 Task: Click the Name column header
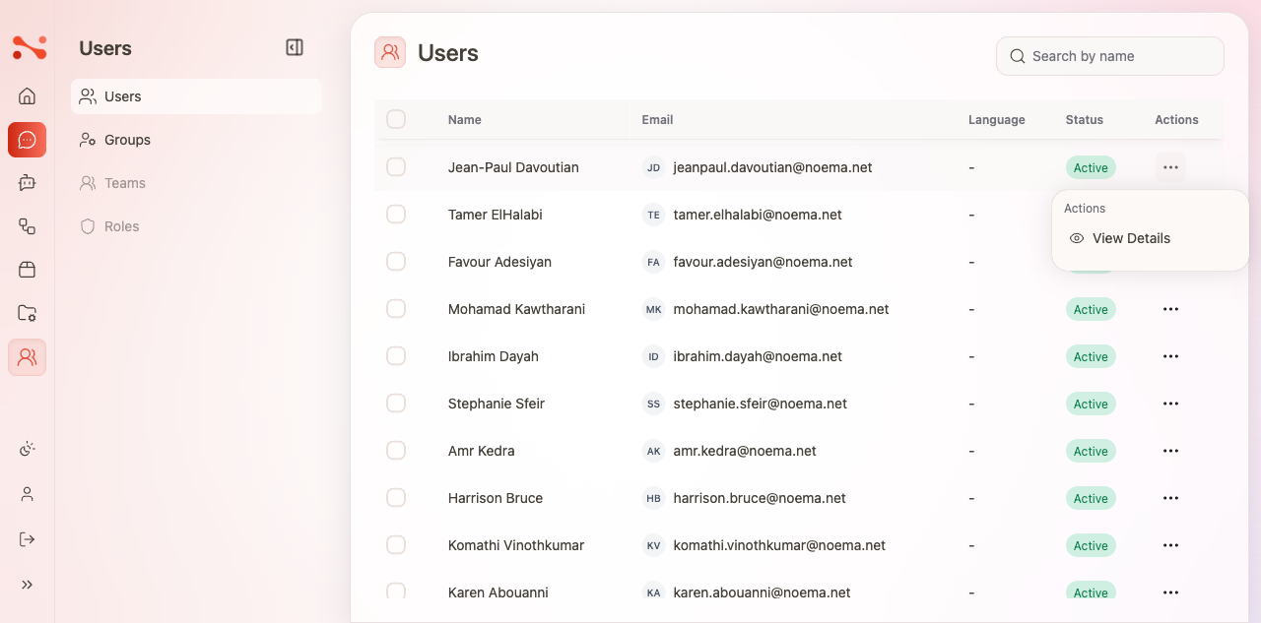tap(465, 119)
